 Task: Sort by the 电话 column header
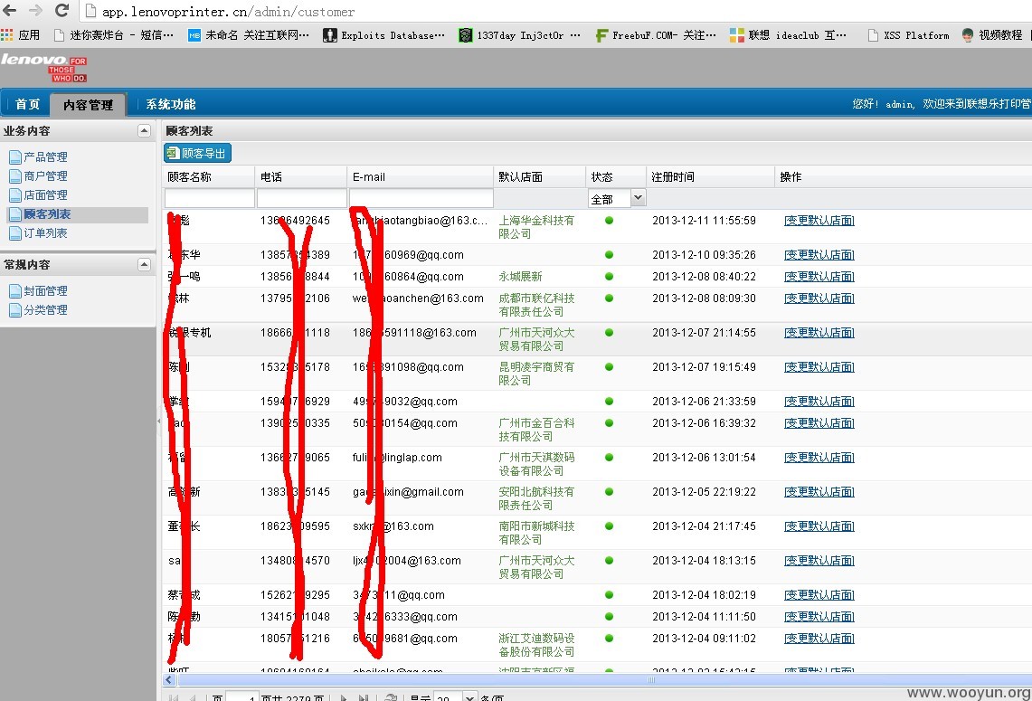coord(301,176)
